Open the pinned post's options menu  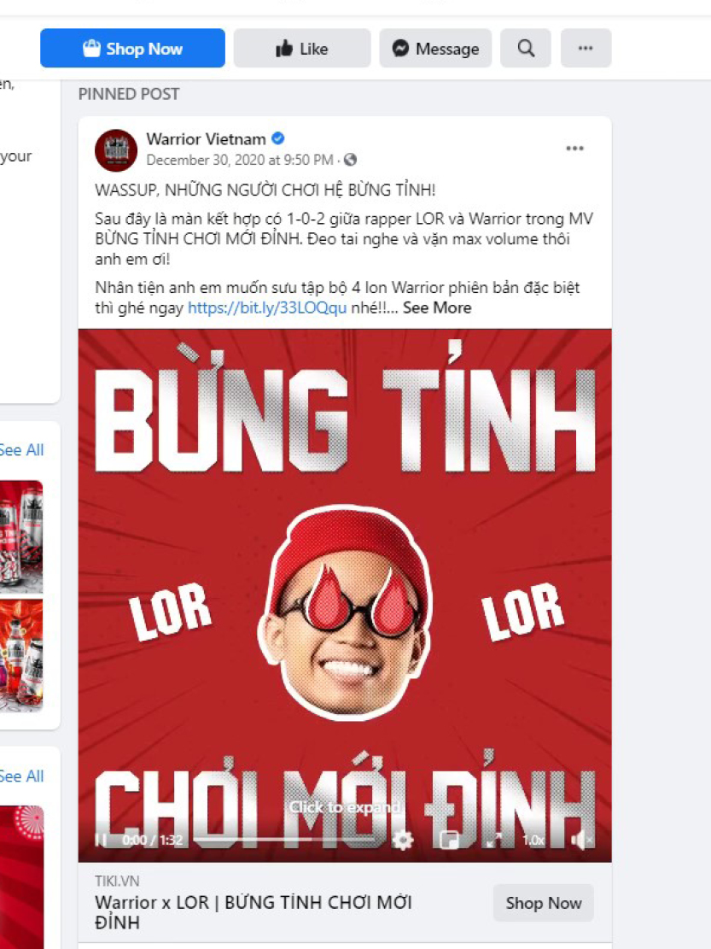click(574, 149)
